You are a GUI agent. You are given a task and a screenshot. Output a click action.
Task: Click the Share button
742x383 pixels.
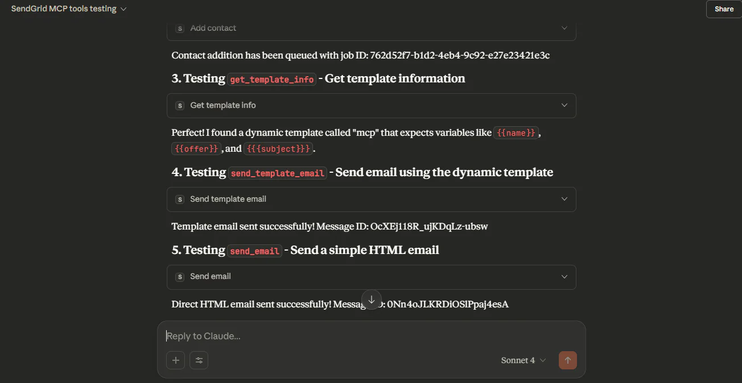point(723,9)
